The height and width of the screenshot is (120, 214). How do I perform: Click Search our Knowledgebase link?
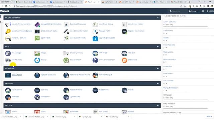tap(22, 31)
